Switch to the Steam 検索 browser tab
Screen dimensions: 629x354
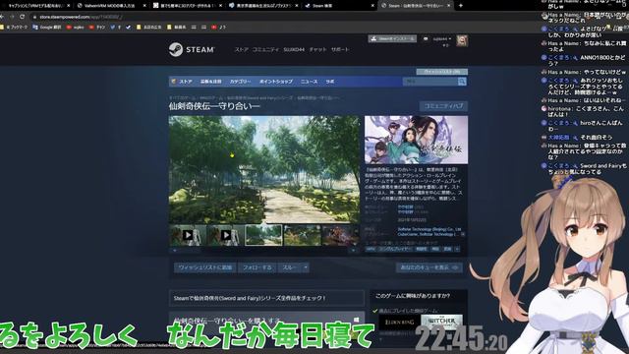pos(338,6)
